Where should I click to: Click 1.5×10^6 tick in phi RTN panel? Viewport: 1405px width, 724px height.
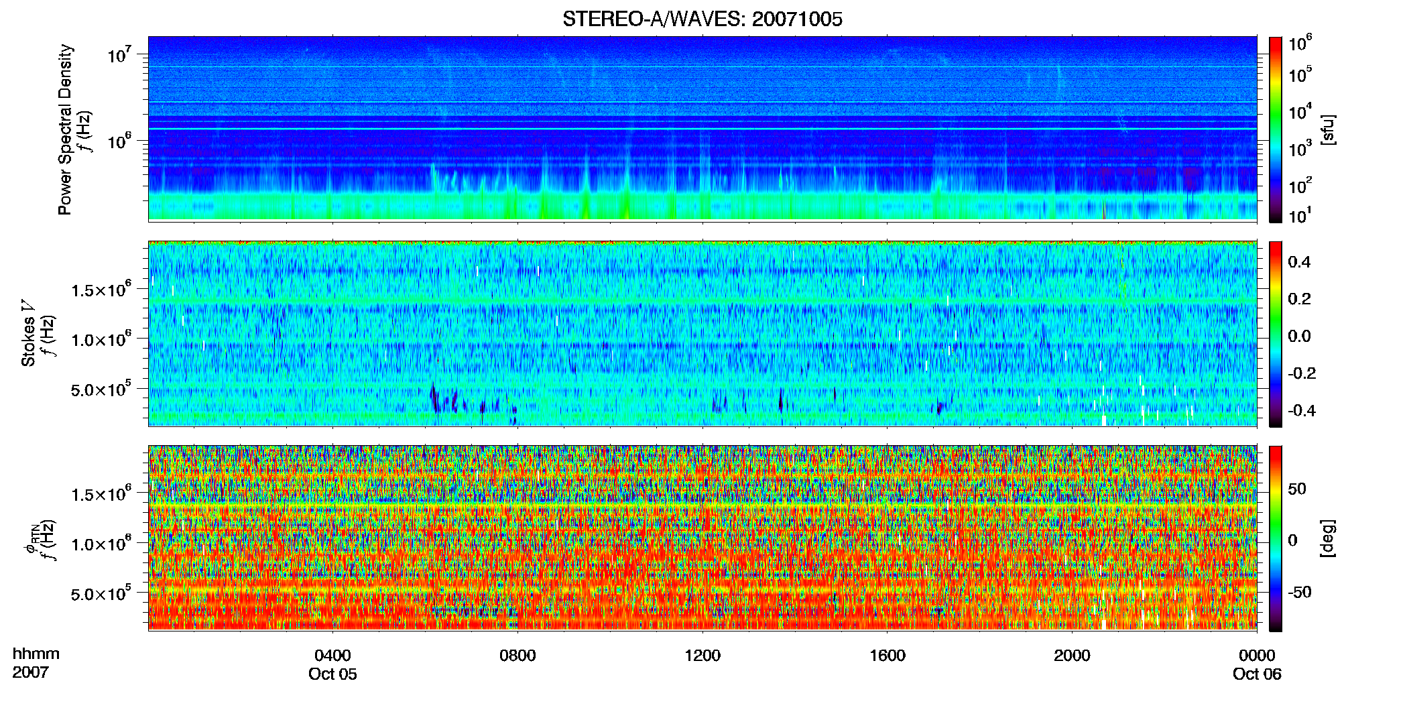(102, 494)
